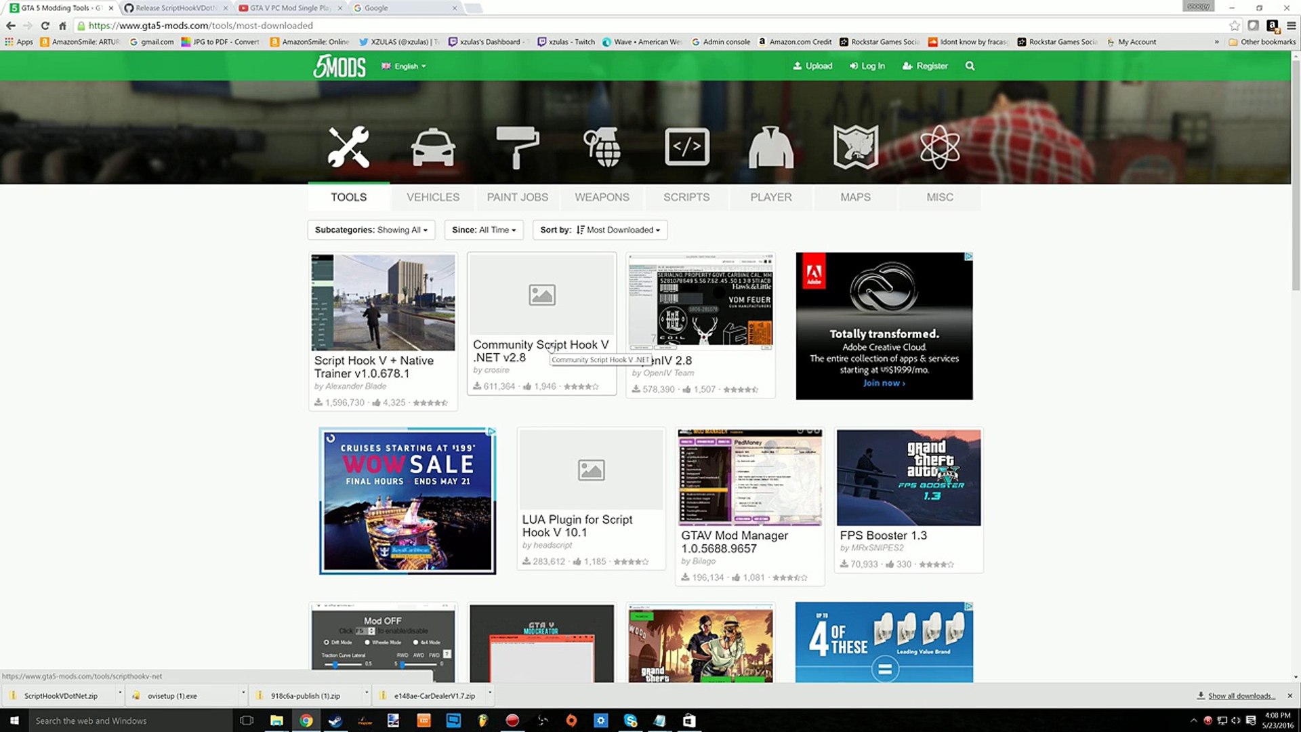The image size is (1301, 732).
Task: Open the Scripts code bracket icon
Action: pyautogui.click(x=687, y=146)
